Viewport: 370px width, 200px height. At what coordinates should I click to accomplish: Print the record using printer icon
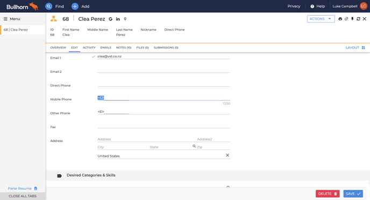pos(340,19)
